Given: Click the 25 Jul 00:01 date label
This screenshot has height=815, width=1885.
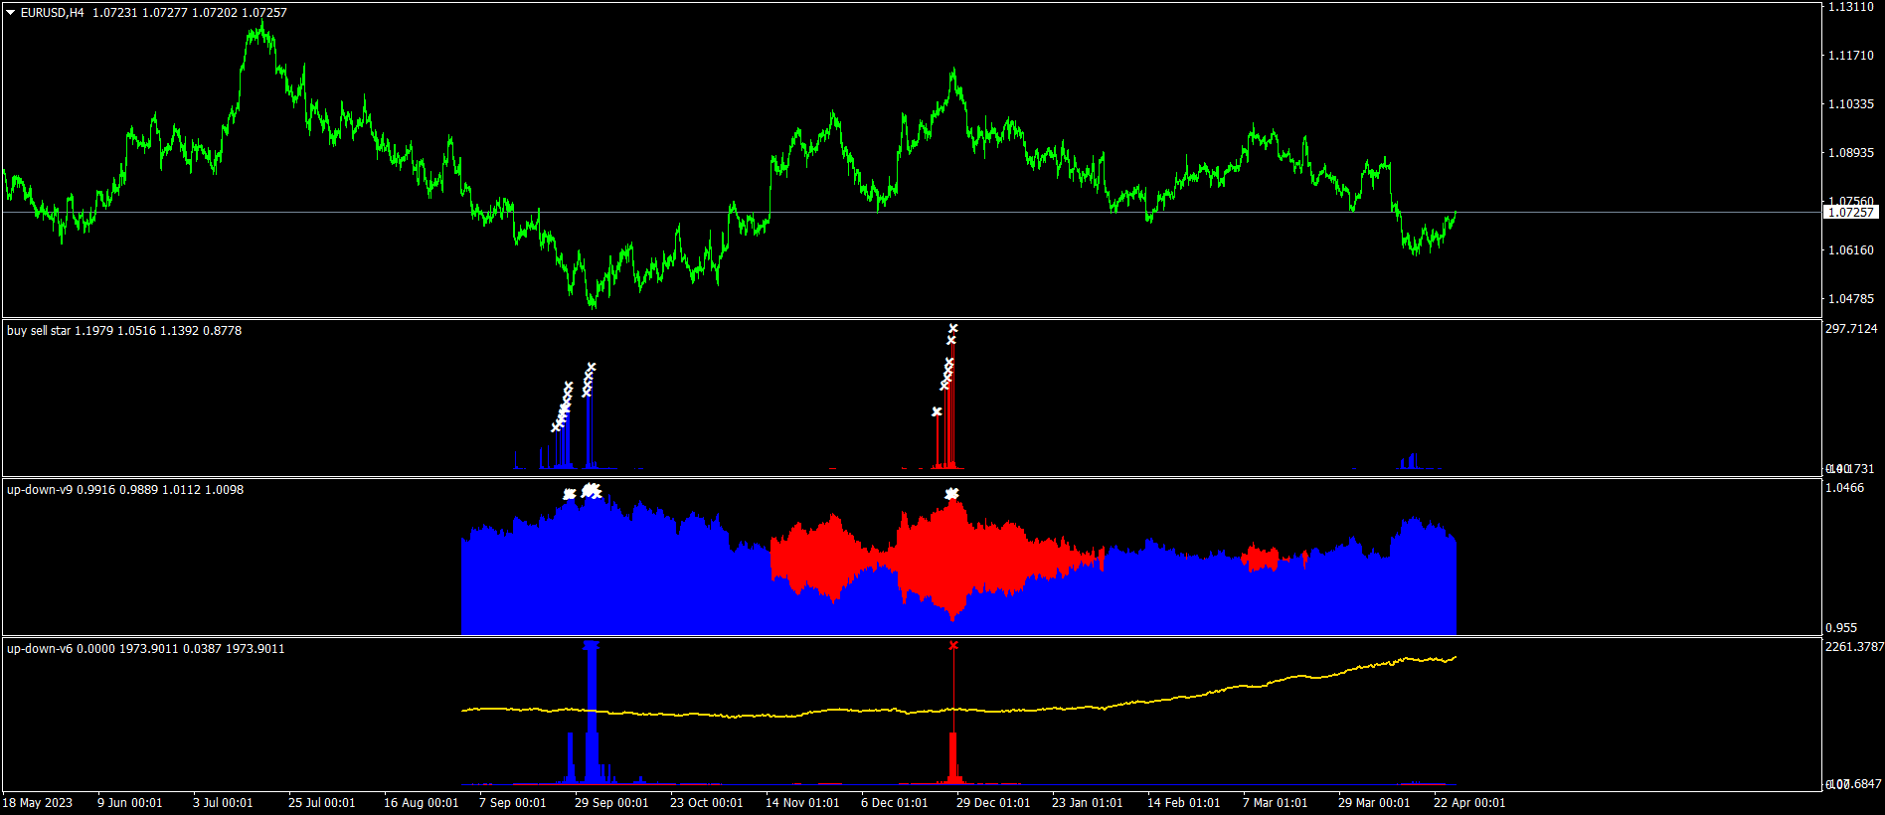Looking at the screenshot, I should pyautogui.click(x=321, y=803).
